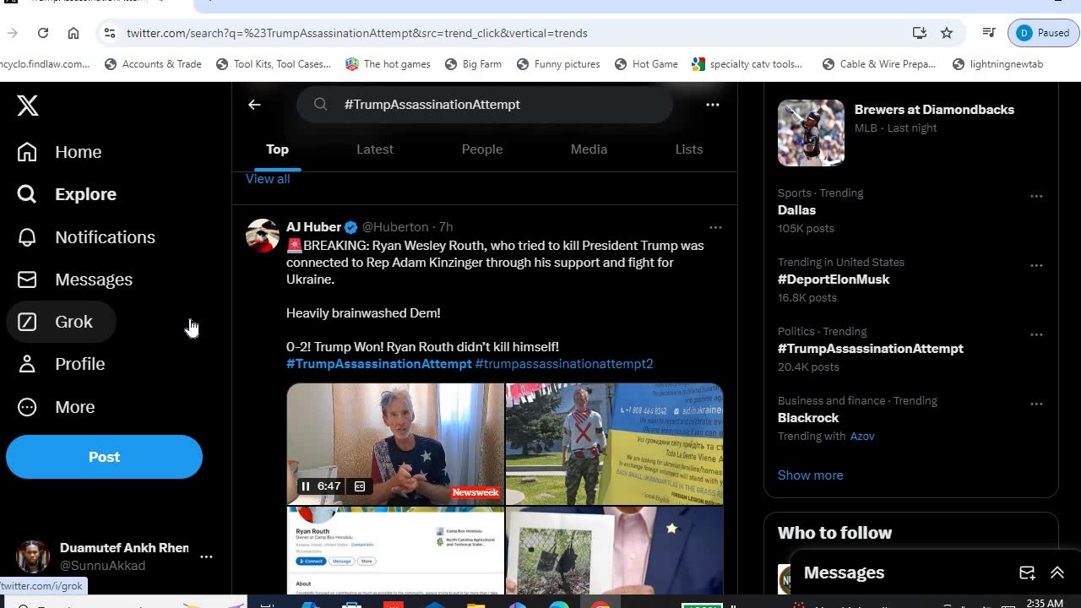
Task: Open account menu dots beside Duamutef Ankh Rhen
Action: tap(206, 556)
